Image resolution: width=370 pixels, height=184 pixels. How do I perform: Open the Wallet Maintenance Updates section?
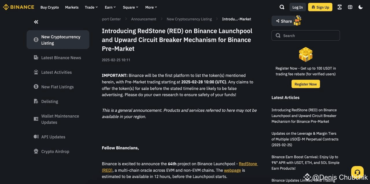tap(35, 119)
